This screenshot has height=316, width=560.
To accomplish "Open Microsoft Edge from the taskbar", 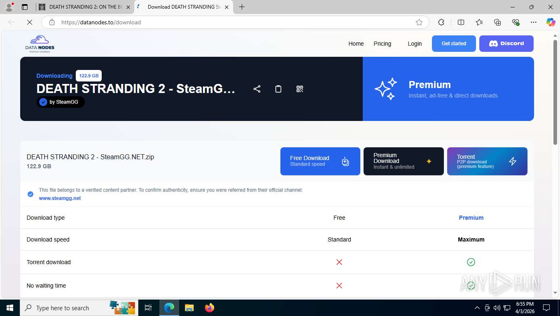I will [x=169, y=308].
